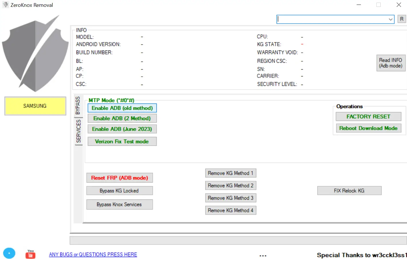The width and height of the screenshot is (407, 259).
Task: Click Enable ADB (2 Method)
Action: pyautogui.click(x=122, y=118)
